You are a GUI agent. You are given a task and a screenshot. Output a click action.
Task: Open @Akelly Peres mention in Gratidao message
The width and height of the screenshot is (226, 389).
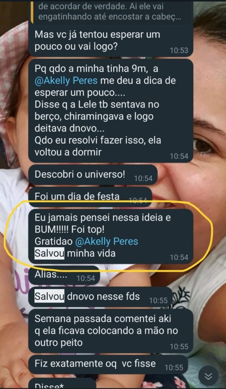point(107,241)
